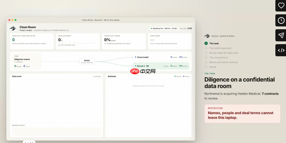
Task: Click the heart favorite icon
Action: pyautogui.click(x=281, y=6)
